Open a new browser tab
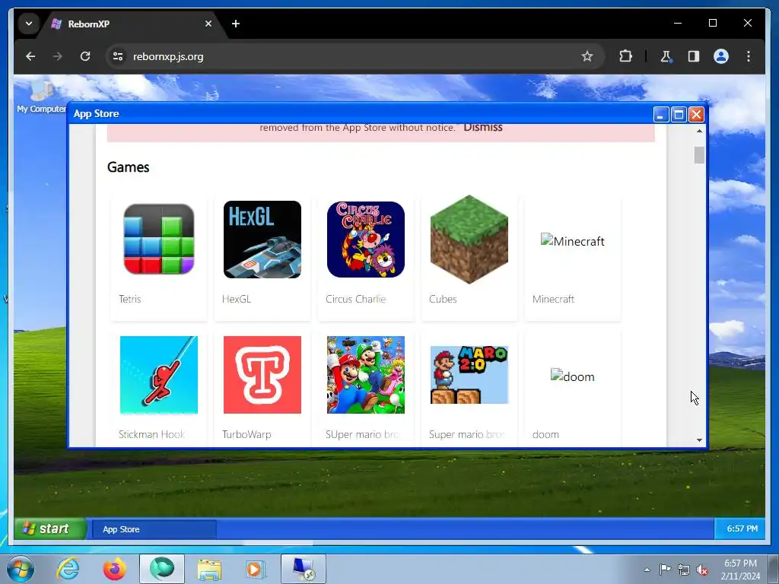 (x=236, y=24)
